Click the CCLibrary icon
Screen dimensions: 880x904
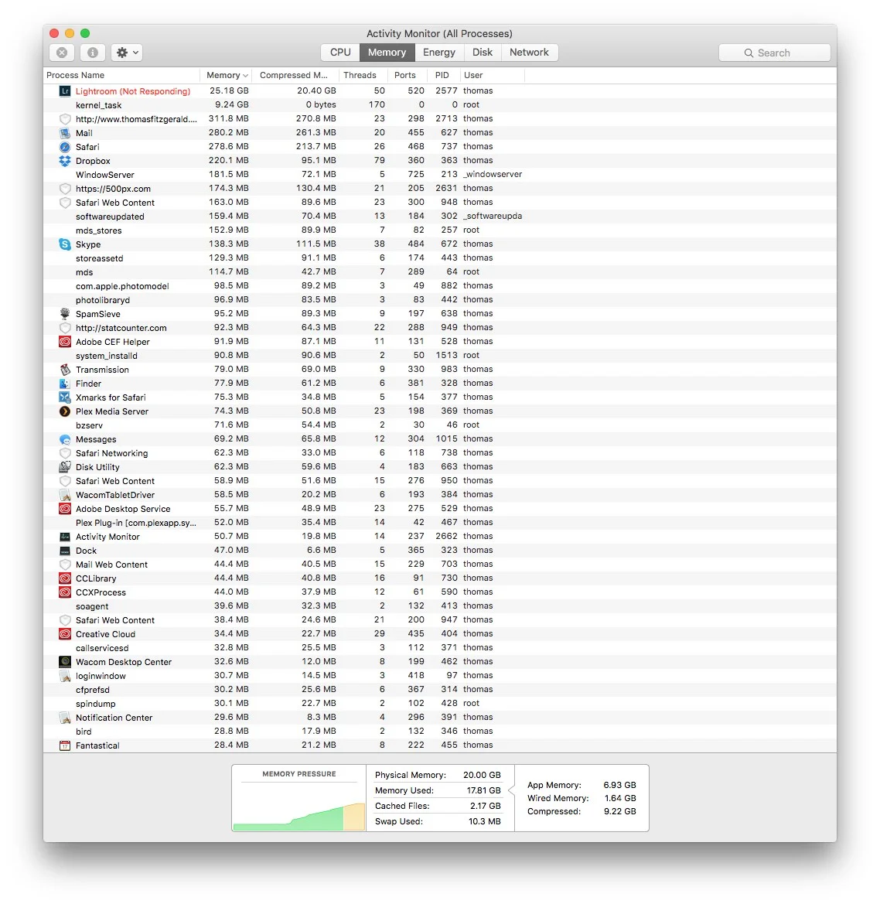65,578
